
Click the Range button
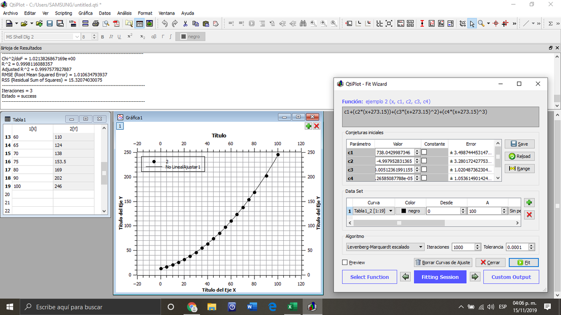tap(519, 168)
